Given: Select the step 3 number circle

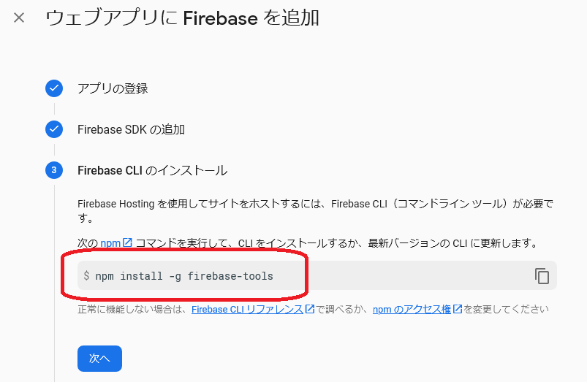Looking at the screenshot, I should click(x=54, y=170).
